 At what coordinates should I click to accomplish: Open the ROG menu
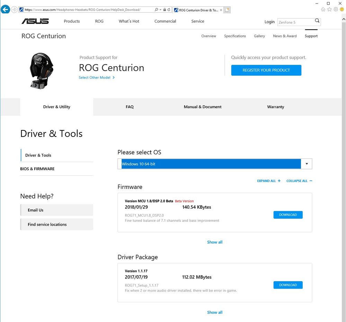click(99, 21)
